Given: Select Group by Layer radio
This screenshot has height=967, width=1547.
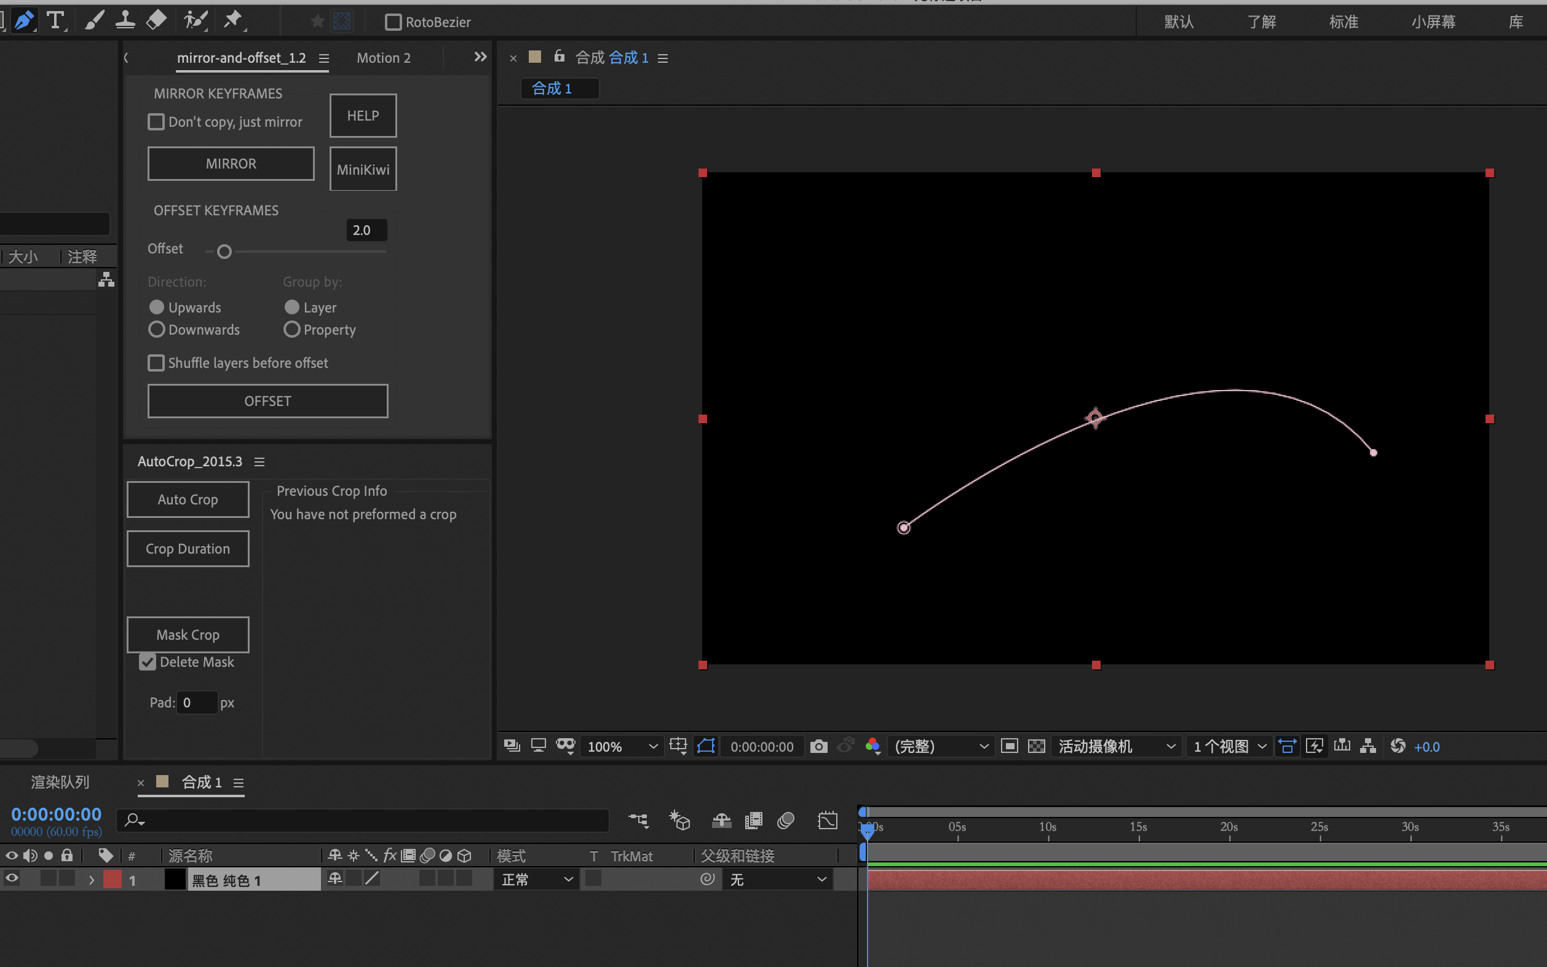Looking at the screenshot, I should [x=291, y=307].
